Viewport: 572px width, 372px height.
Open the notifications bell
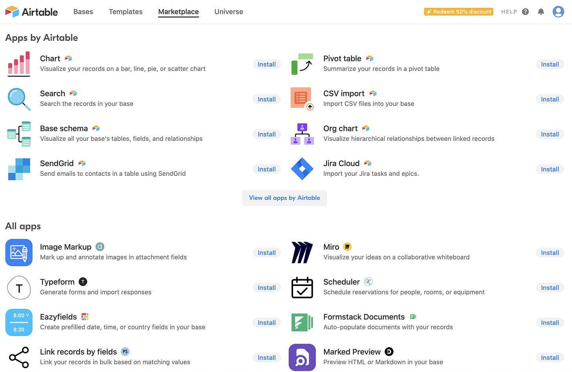(x=541, y=12)
